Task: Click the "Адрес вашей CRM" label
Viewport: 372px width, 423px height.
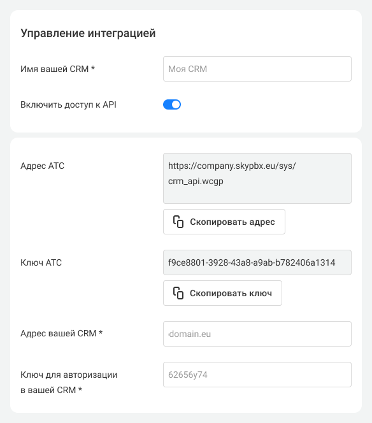Action: pyautogui.click(x=58, y=333)
